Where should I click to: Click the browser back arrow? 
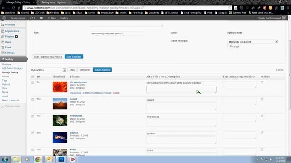click(x=3, y=8)
